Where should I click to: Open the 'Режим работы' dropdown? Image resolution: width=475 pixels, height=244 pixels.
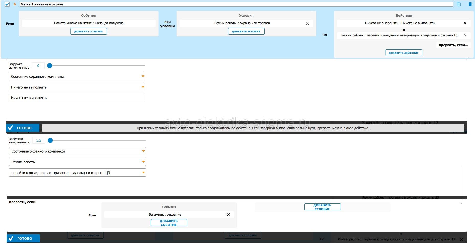77,162
